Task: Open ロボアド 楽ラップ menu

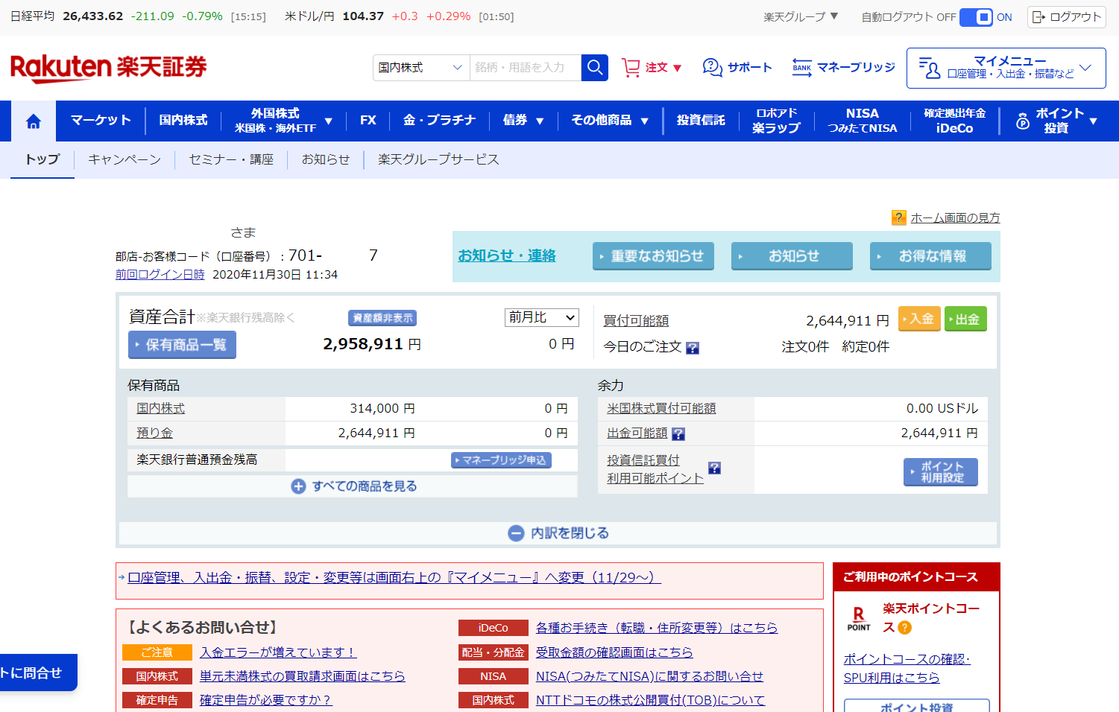Action: (776, 121)
